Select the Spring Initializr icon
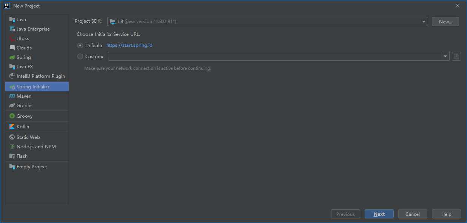 pyautogui.click(x=12, y=87)
